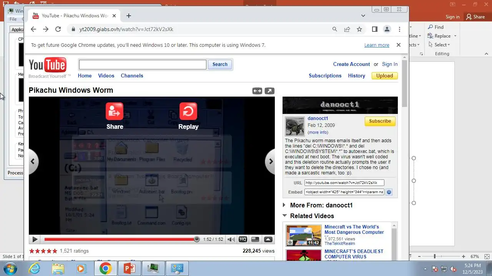Click the Chrome address bar URL

click(x=126, y=29)
